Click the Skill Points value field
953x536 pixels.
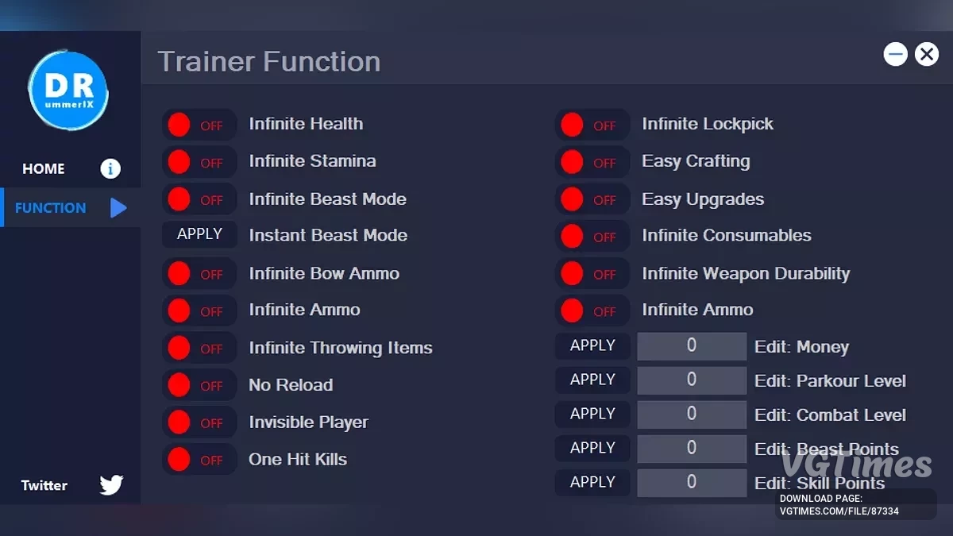point(692,482)
